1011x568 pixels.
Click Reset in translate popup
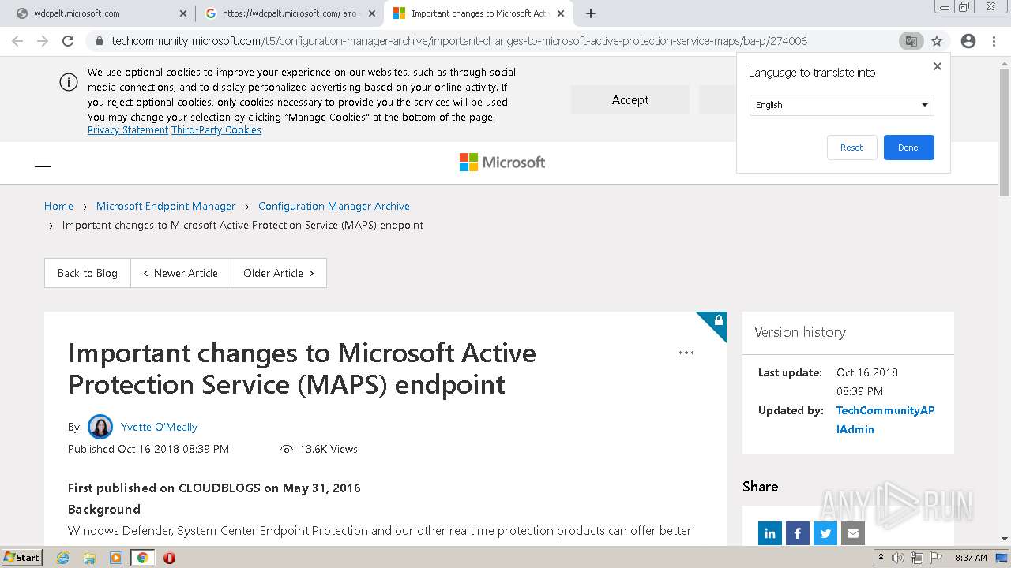pyautogui.click(x=851, y=148)
